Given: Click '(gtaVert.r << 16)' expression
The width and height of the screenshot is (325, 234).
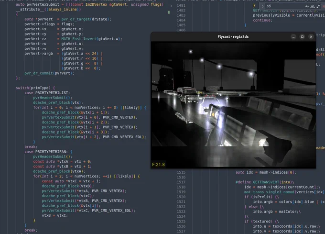Looking at the screenshot, I should tap(80, 58).
